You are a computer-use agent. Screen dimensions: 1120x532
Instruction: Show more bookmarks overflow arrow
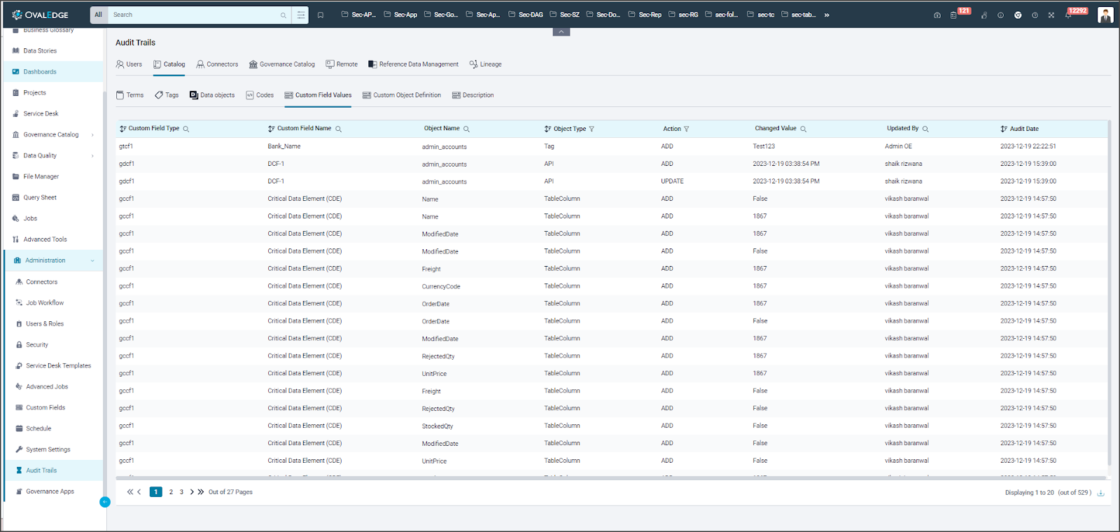[x=827, y=15]
